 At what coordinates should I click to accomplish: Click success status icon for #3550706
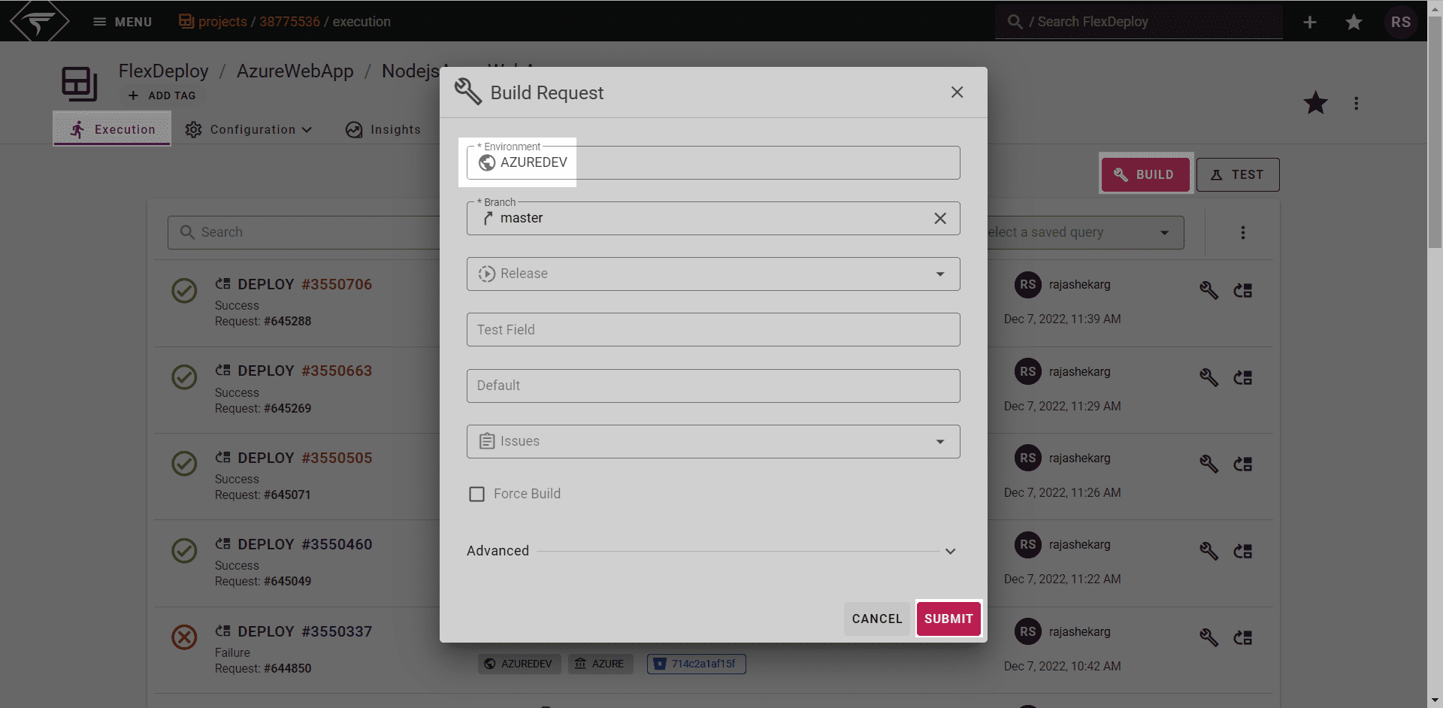click(x=184, y=290)
